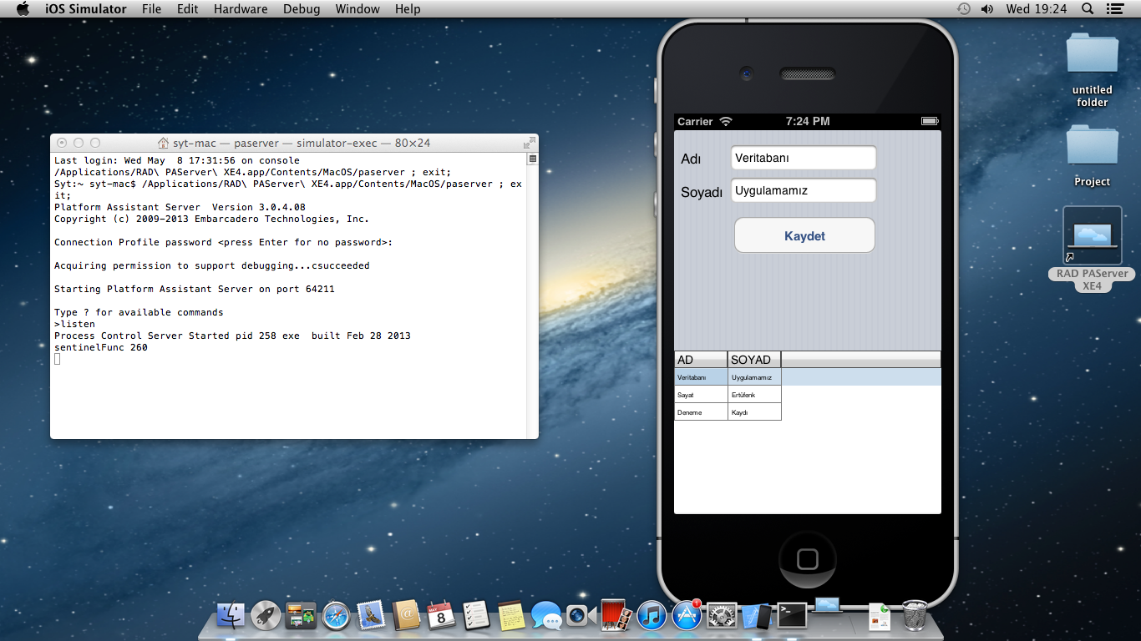Click the "sentinelFunc 260" terminal line

point(101,347)
